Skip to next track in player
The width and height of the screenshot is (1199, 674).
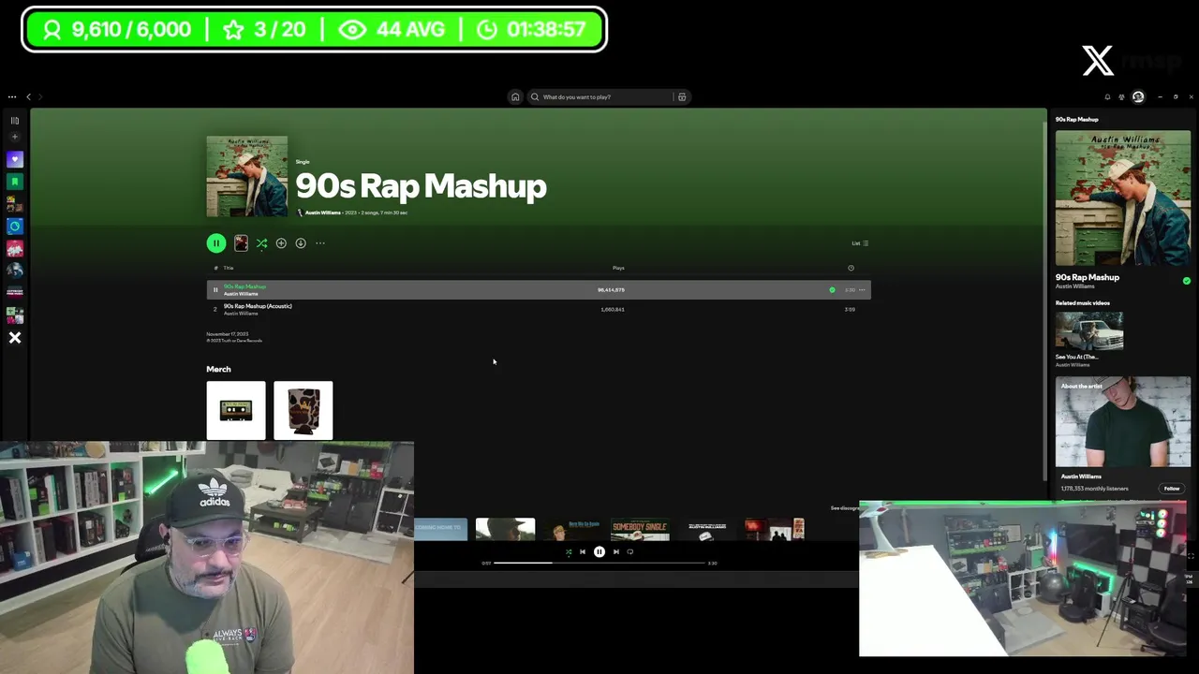(x=615, y=552)
